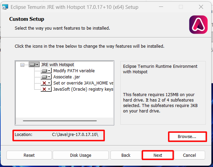The width and height of the screenshot is (213, 167).
Task: Open the Associate .jar install option icon
Action: coord(46,77)
